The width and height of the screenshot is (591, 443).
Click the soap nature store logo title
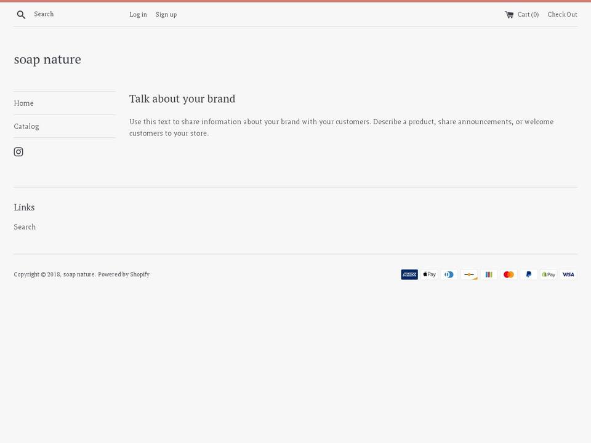click(47, 60)
